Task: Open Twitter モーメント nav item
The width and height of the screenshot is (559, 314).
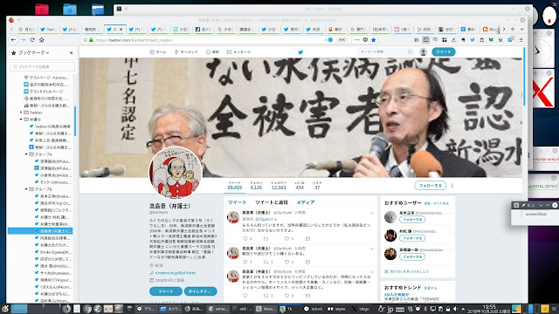Action: [186, 52]
